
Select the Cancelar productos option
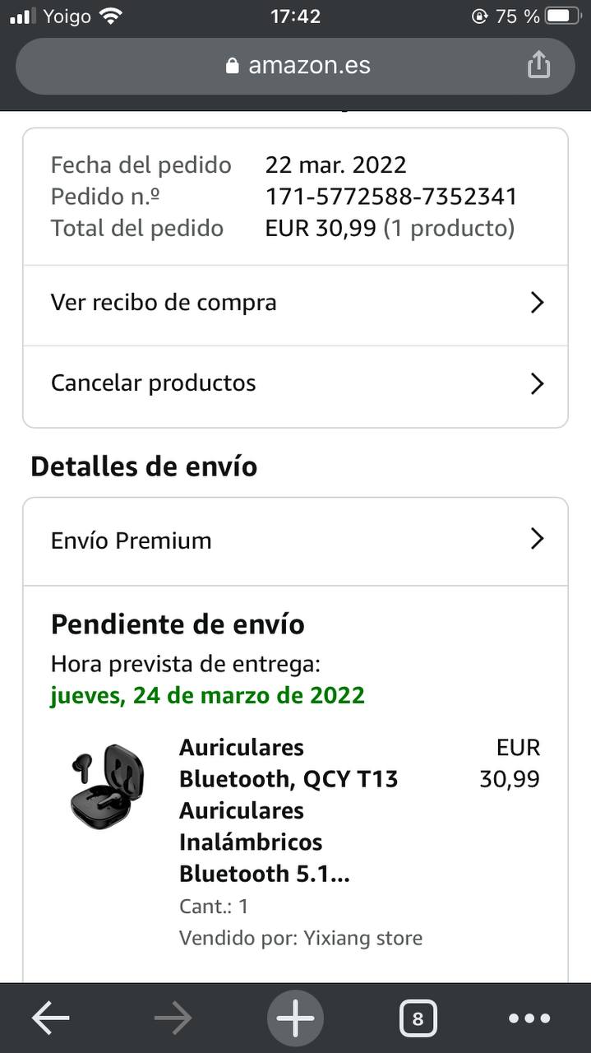(x=154, y=383)
